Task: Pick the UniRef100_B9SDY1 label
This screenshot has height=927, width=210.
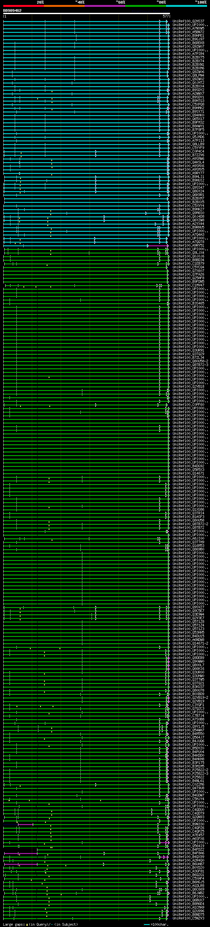Action: pos(188,97)
